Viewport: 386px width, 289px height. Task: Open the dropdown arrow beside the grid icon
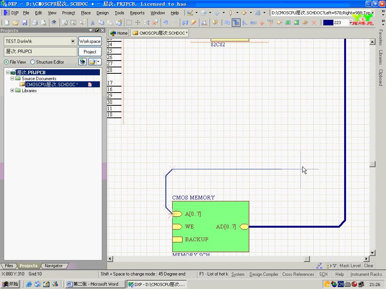pos(264,13)
